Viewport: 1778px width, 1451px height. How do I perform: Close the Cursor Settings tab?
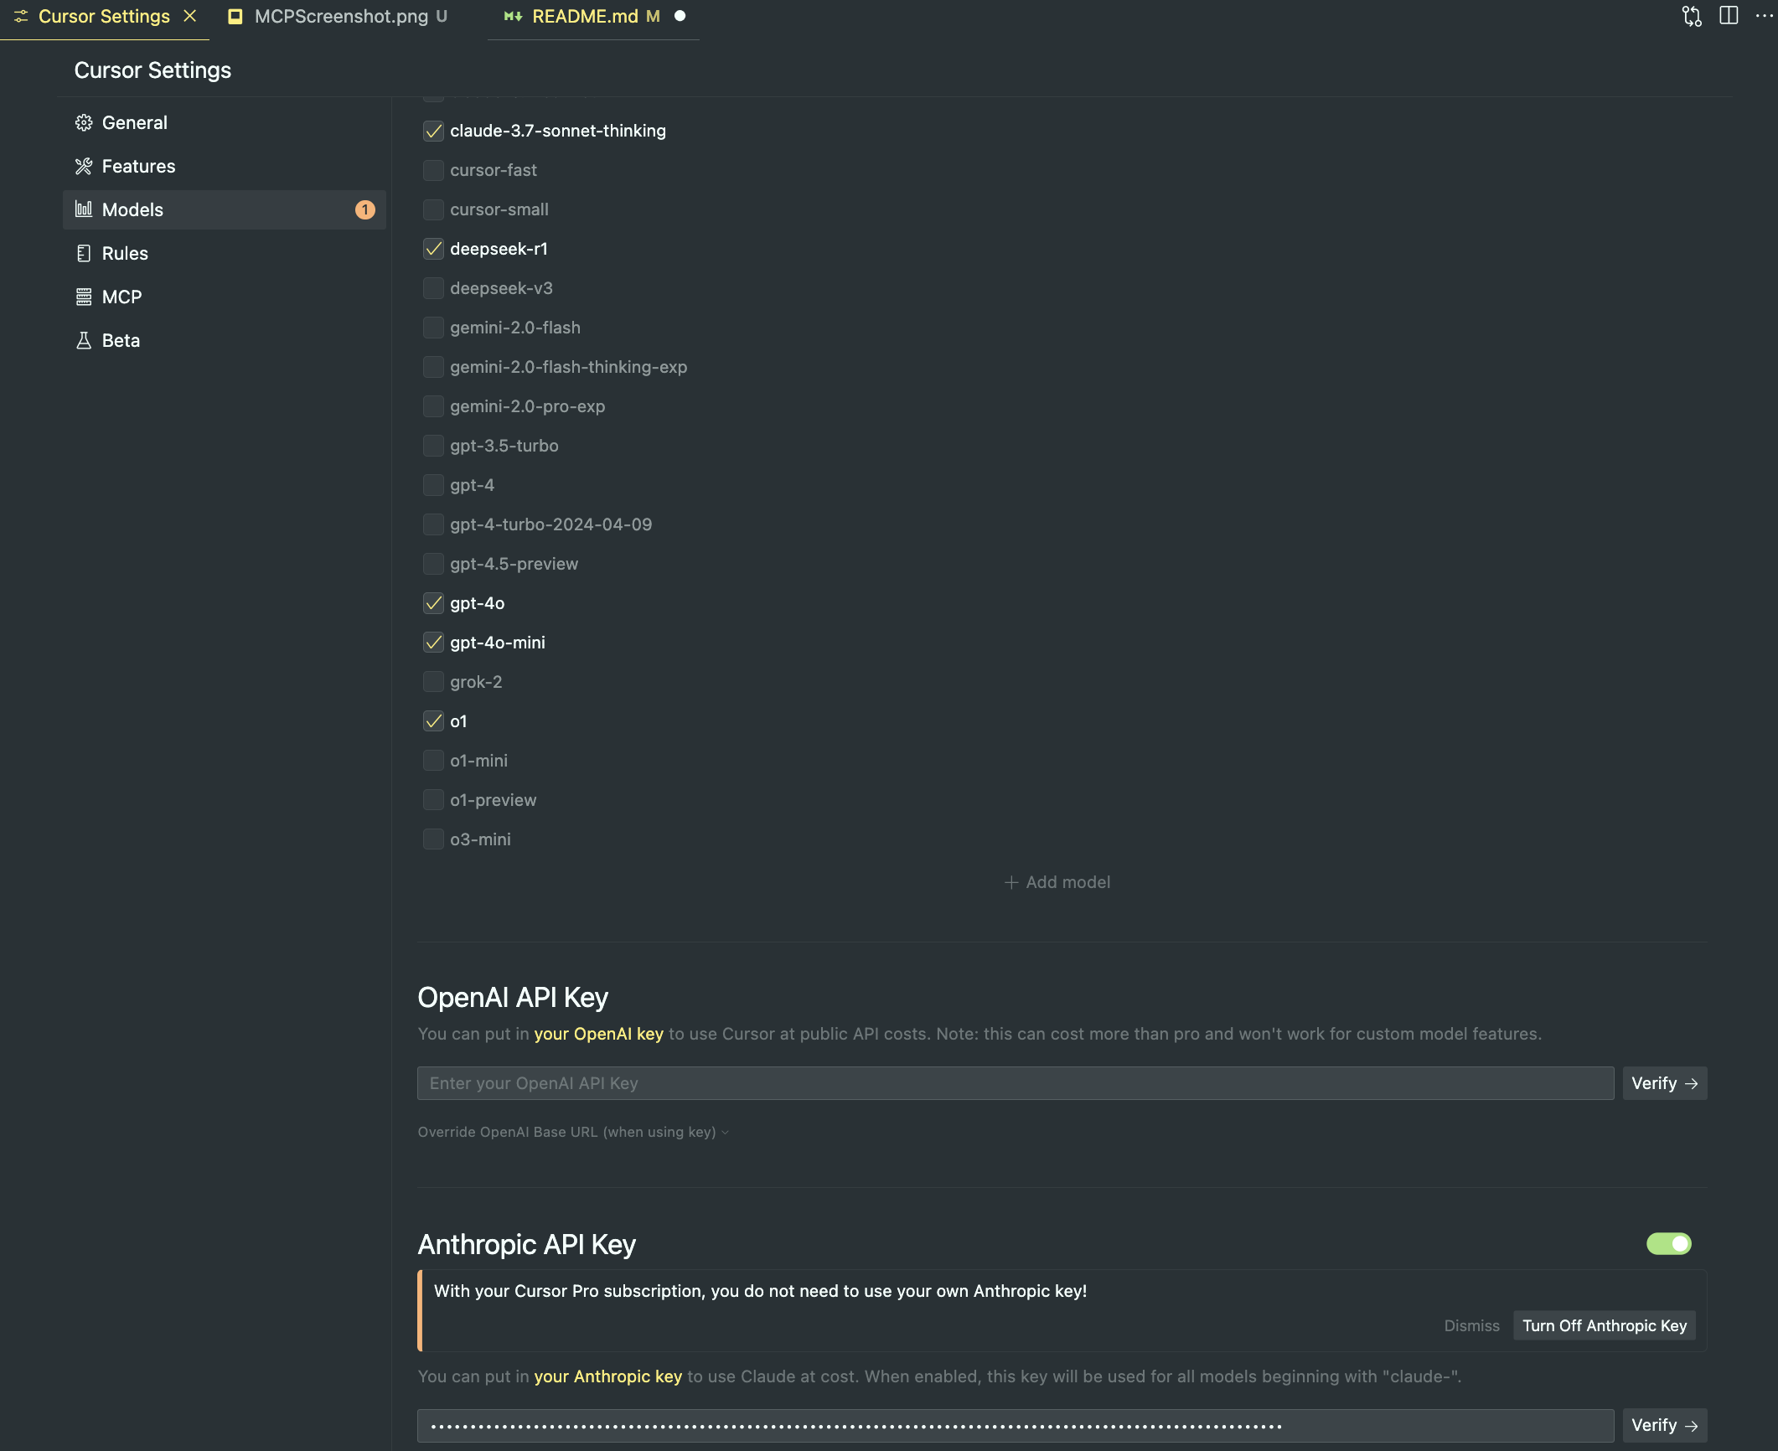click(190, 16)
